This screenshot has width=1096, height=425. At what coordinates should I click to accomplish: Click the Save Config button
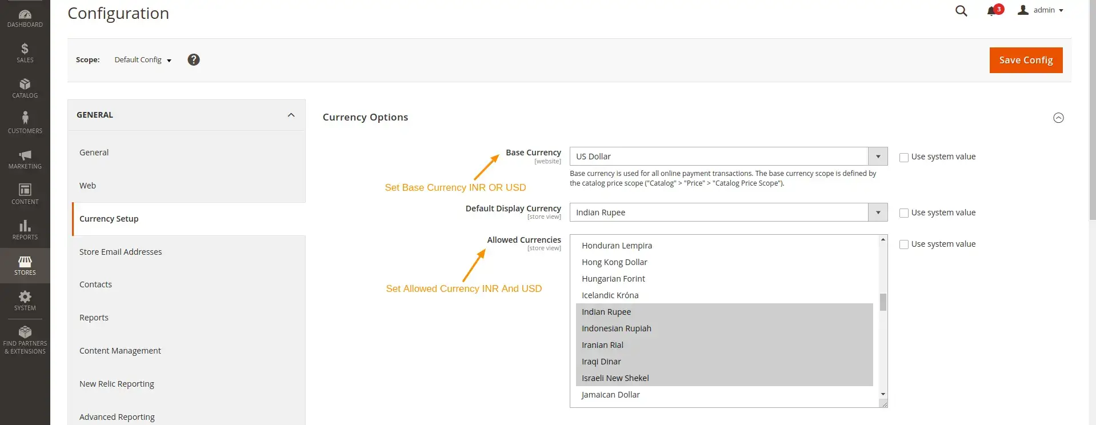[x=1026, y=60]
